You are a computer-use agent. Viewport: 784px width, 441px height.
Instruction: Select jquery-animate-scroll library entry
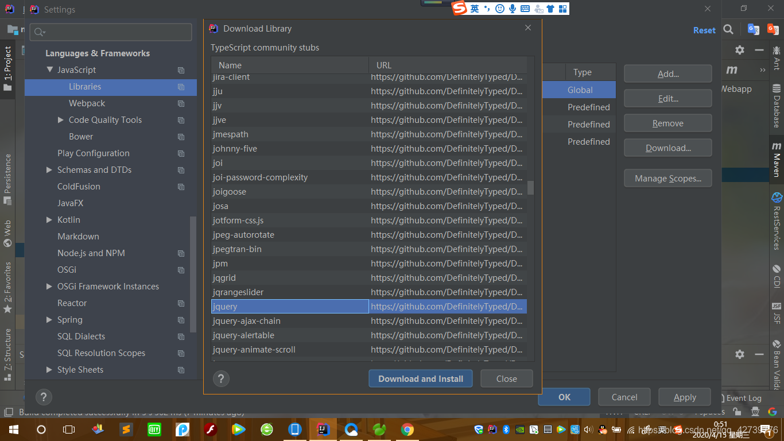tap(369, 350)
